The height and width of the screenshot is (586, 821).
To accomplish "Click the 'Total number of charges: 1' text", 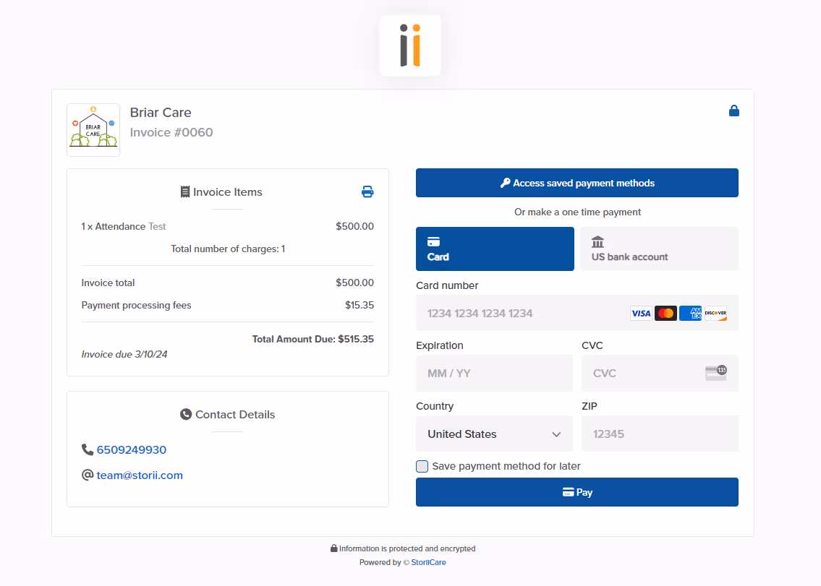I will (x=228, y=249).
